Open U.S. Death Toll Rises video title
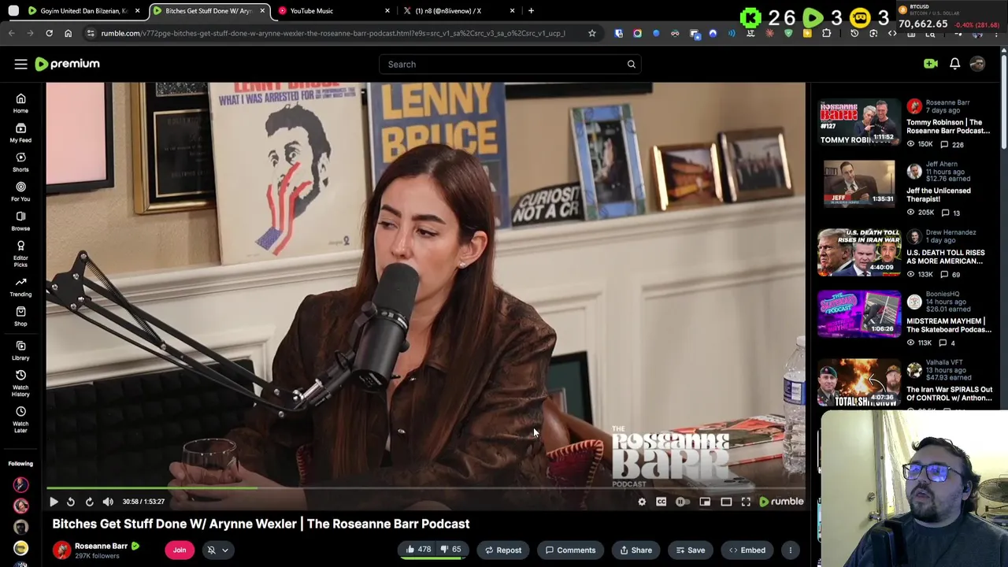 pos(945,257)
